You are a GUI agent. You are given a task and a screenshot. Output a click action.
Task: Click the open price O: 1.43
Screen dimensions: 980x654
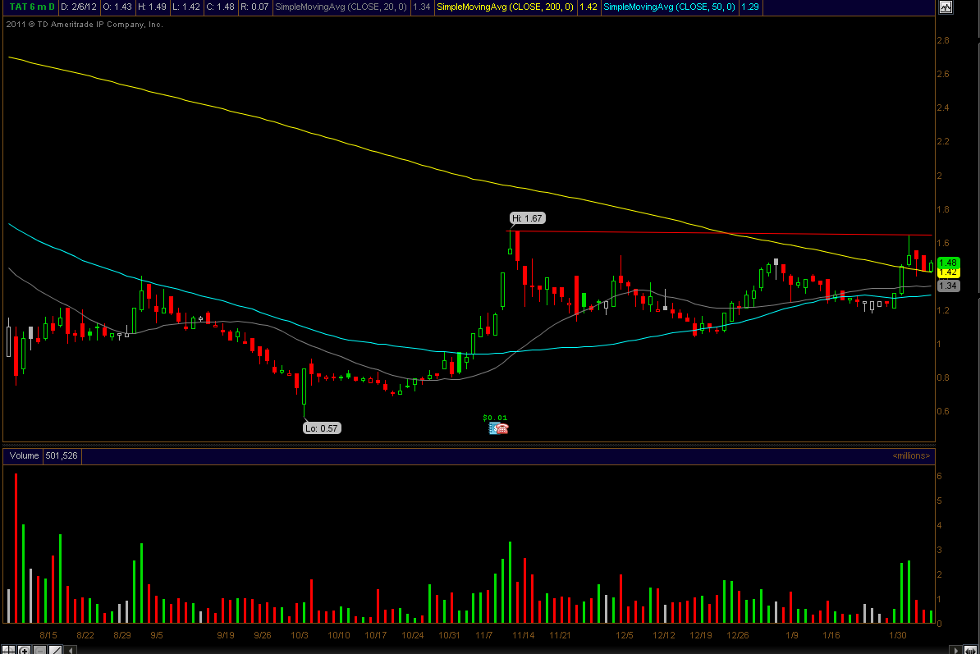pyautogui.click(x=117, y=7)
